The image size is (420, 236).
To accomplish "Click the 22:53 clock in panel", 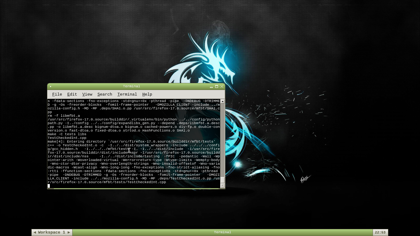I will pos(380,232).
